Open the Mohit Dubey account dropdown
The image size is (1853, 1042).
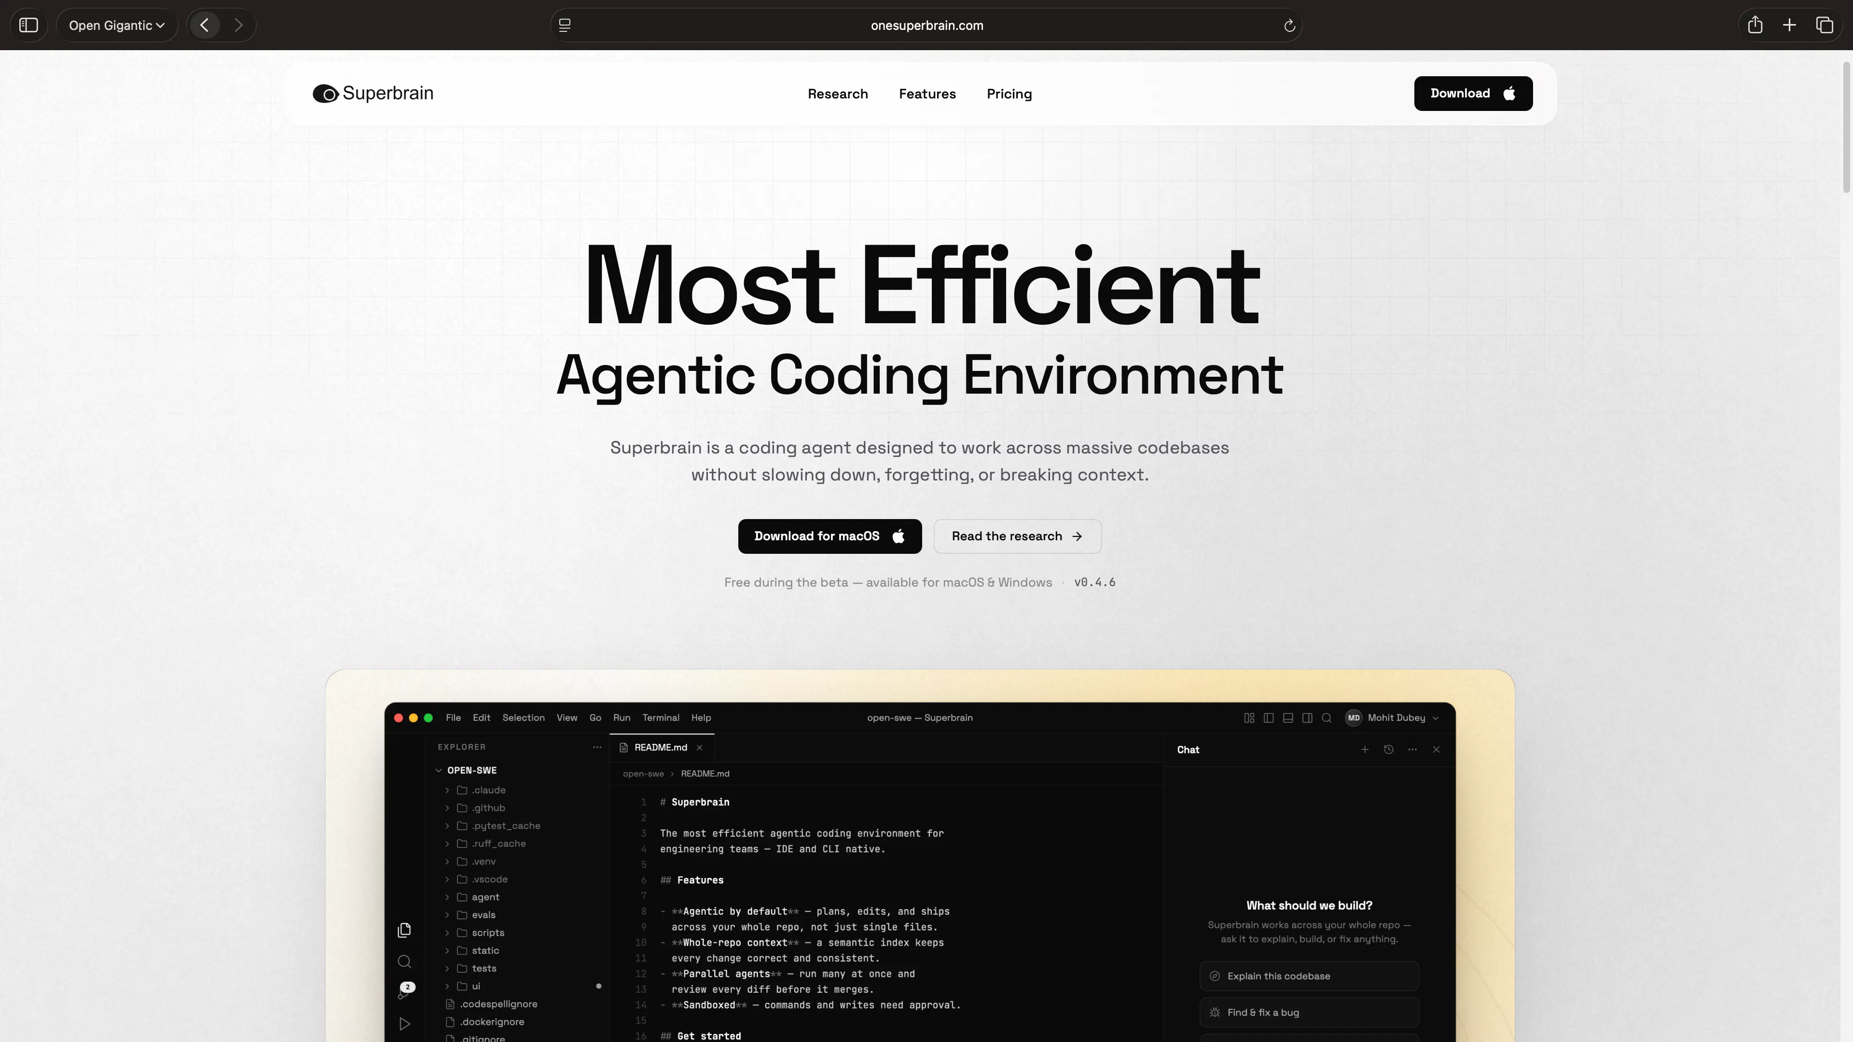1392,718
